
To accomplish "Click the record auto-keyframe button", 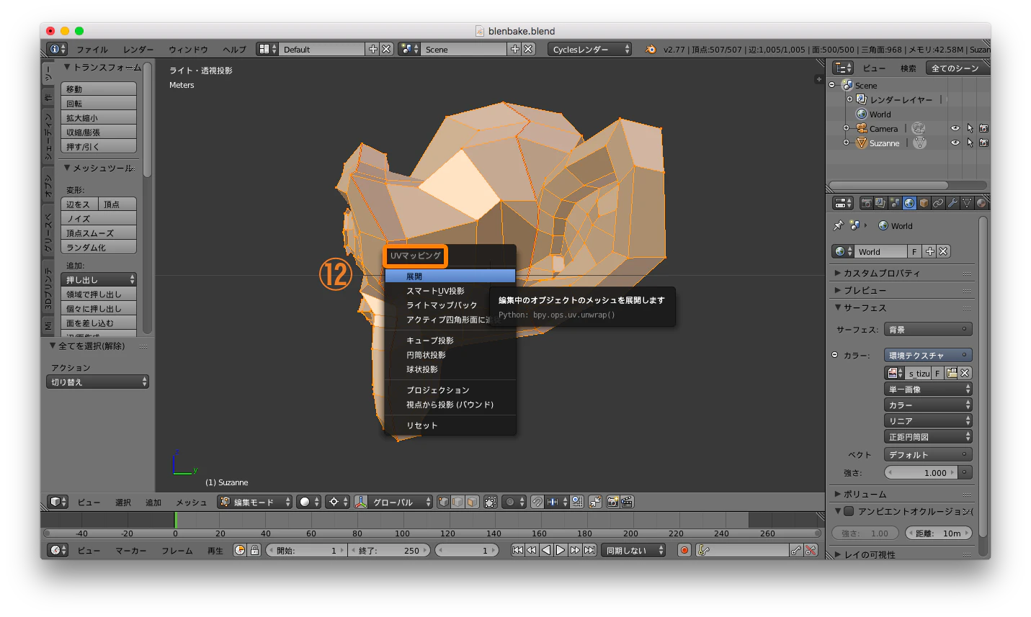I will click(684, 550).
